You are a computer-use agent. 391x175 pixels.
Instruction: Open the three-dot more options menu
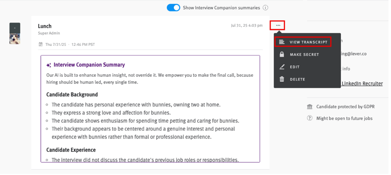tap(278, 25)
